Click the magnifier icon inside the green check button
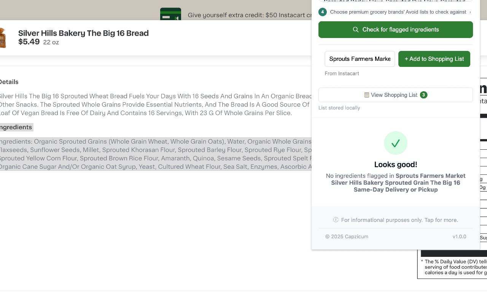The image size is (487, 304). (x=356, y=29)
